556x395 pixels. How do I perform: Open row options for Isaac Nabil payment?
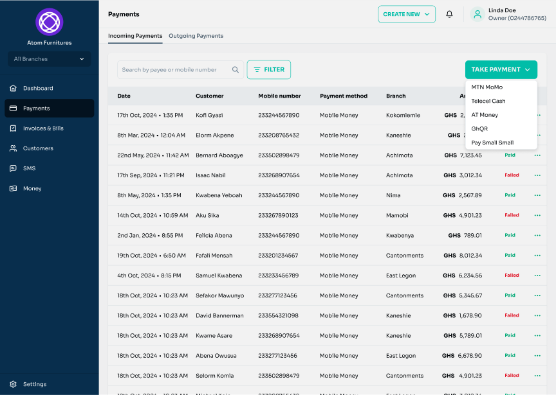pos(537,175)
